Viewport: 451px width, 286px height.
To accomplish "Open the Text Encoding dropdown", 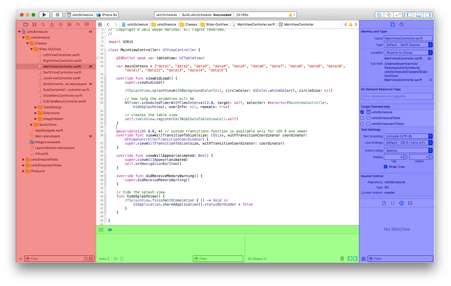I will click(x=408, y=136).
